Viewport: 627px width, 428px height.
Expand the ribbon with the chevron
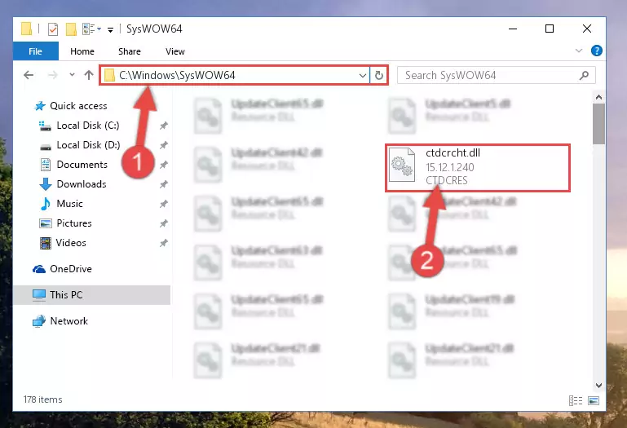(x=579, y=51)
